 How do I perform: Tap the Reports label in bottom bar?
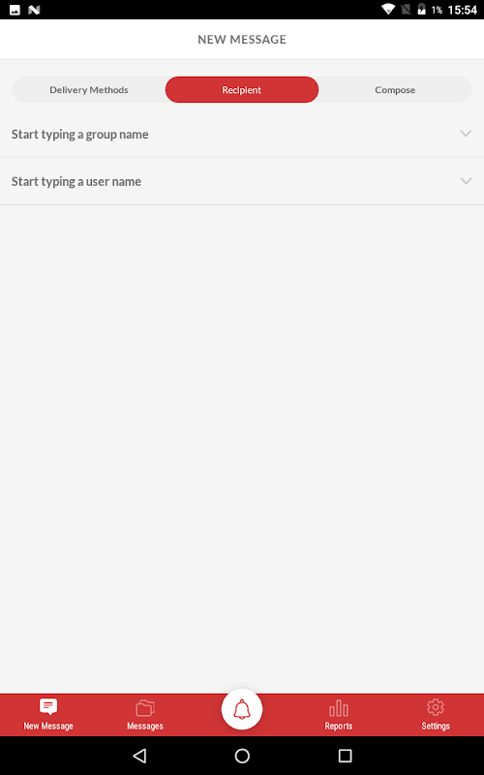click(x=339, y=726)
